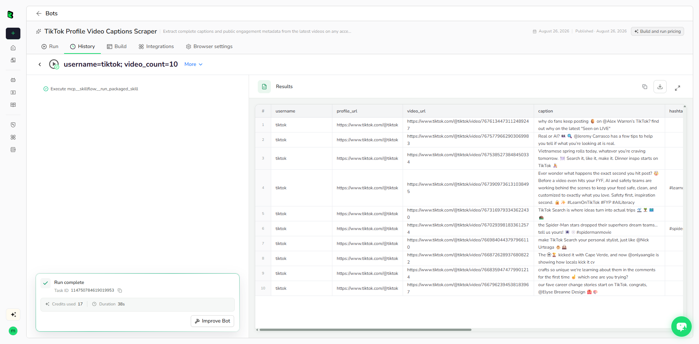The width and height of the screenshot is (699, 344).
Task: Click the TikTok Profile Video Captions Scraper title
Action: pyautogui.click(x=100, y=31)
